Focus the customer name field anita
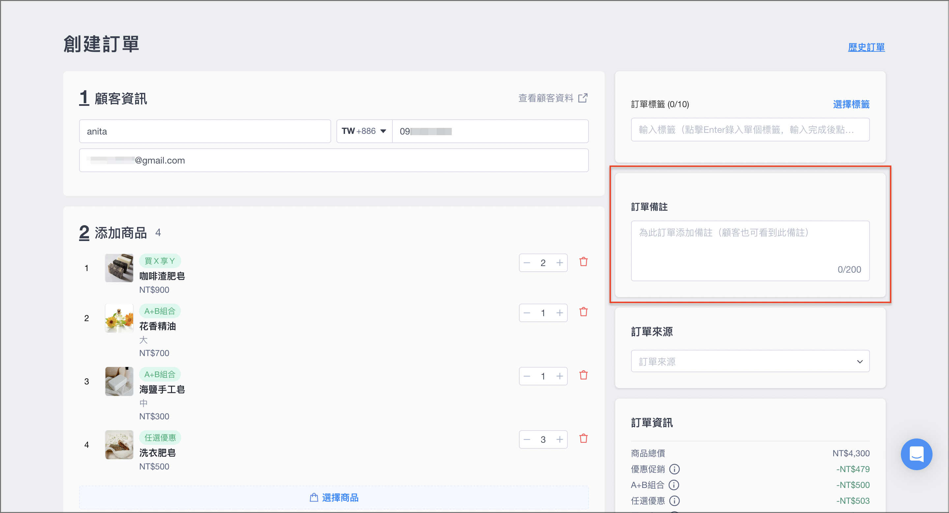 (x=205, y=131)
